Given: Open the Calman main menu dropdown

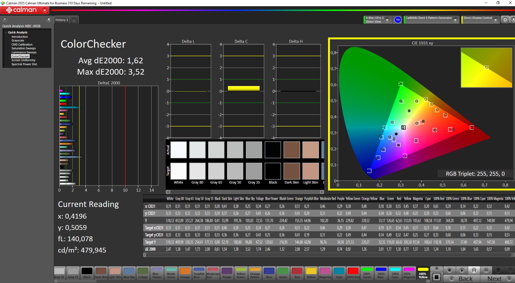Looking at the screenshot, I should coord(45,10).
